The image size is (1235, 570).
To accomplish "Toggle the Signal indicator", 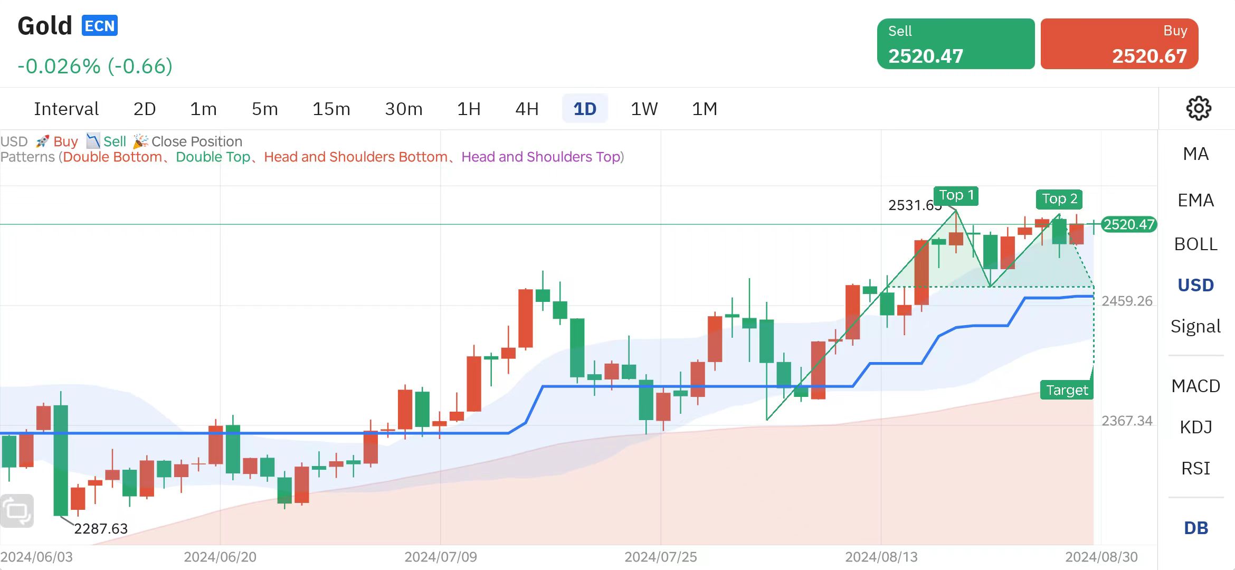I will pos(1195,326).
